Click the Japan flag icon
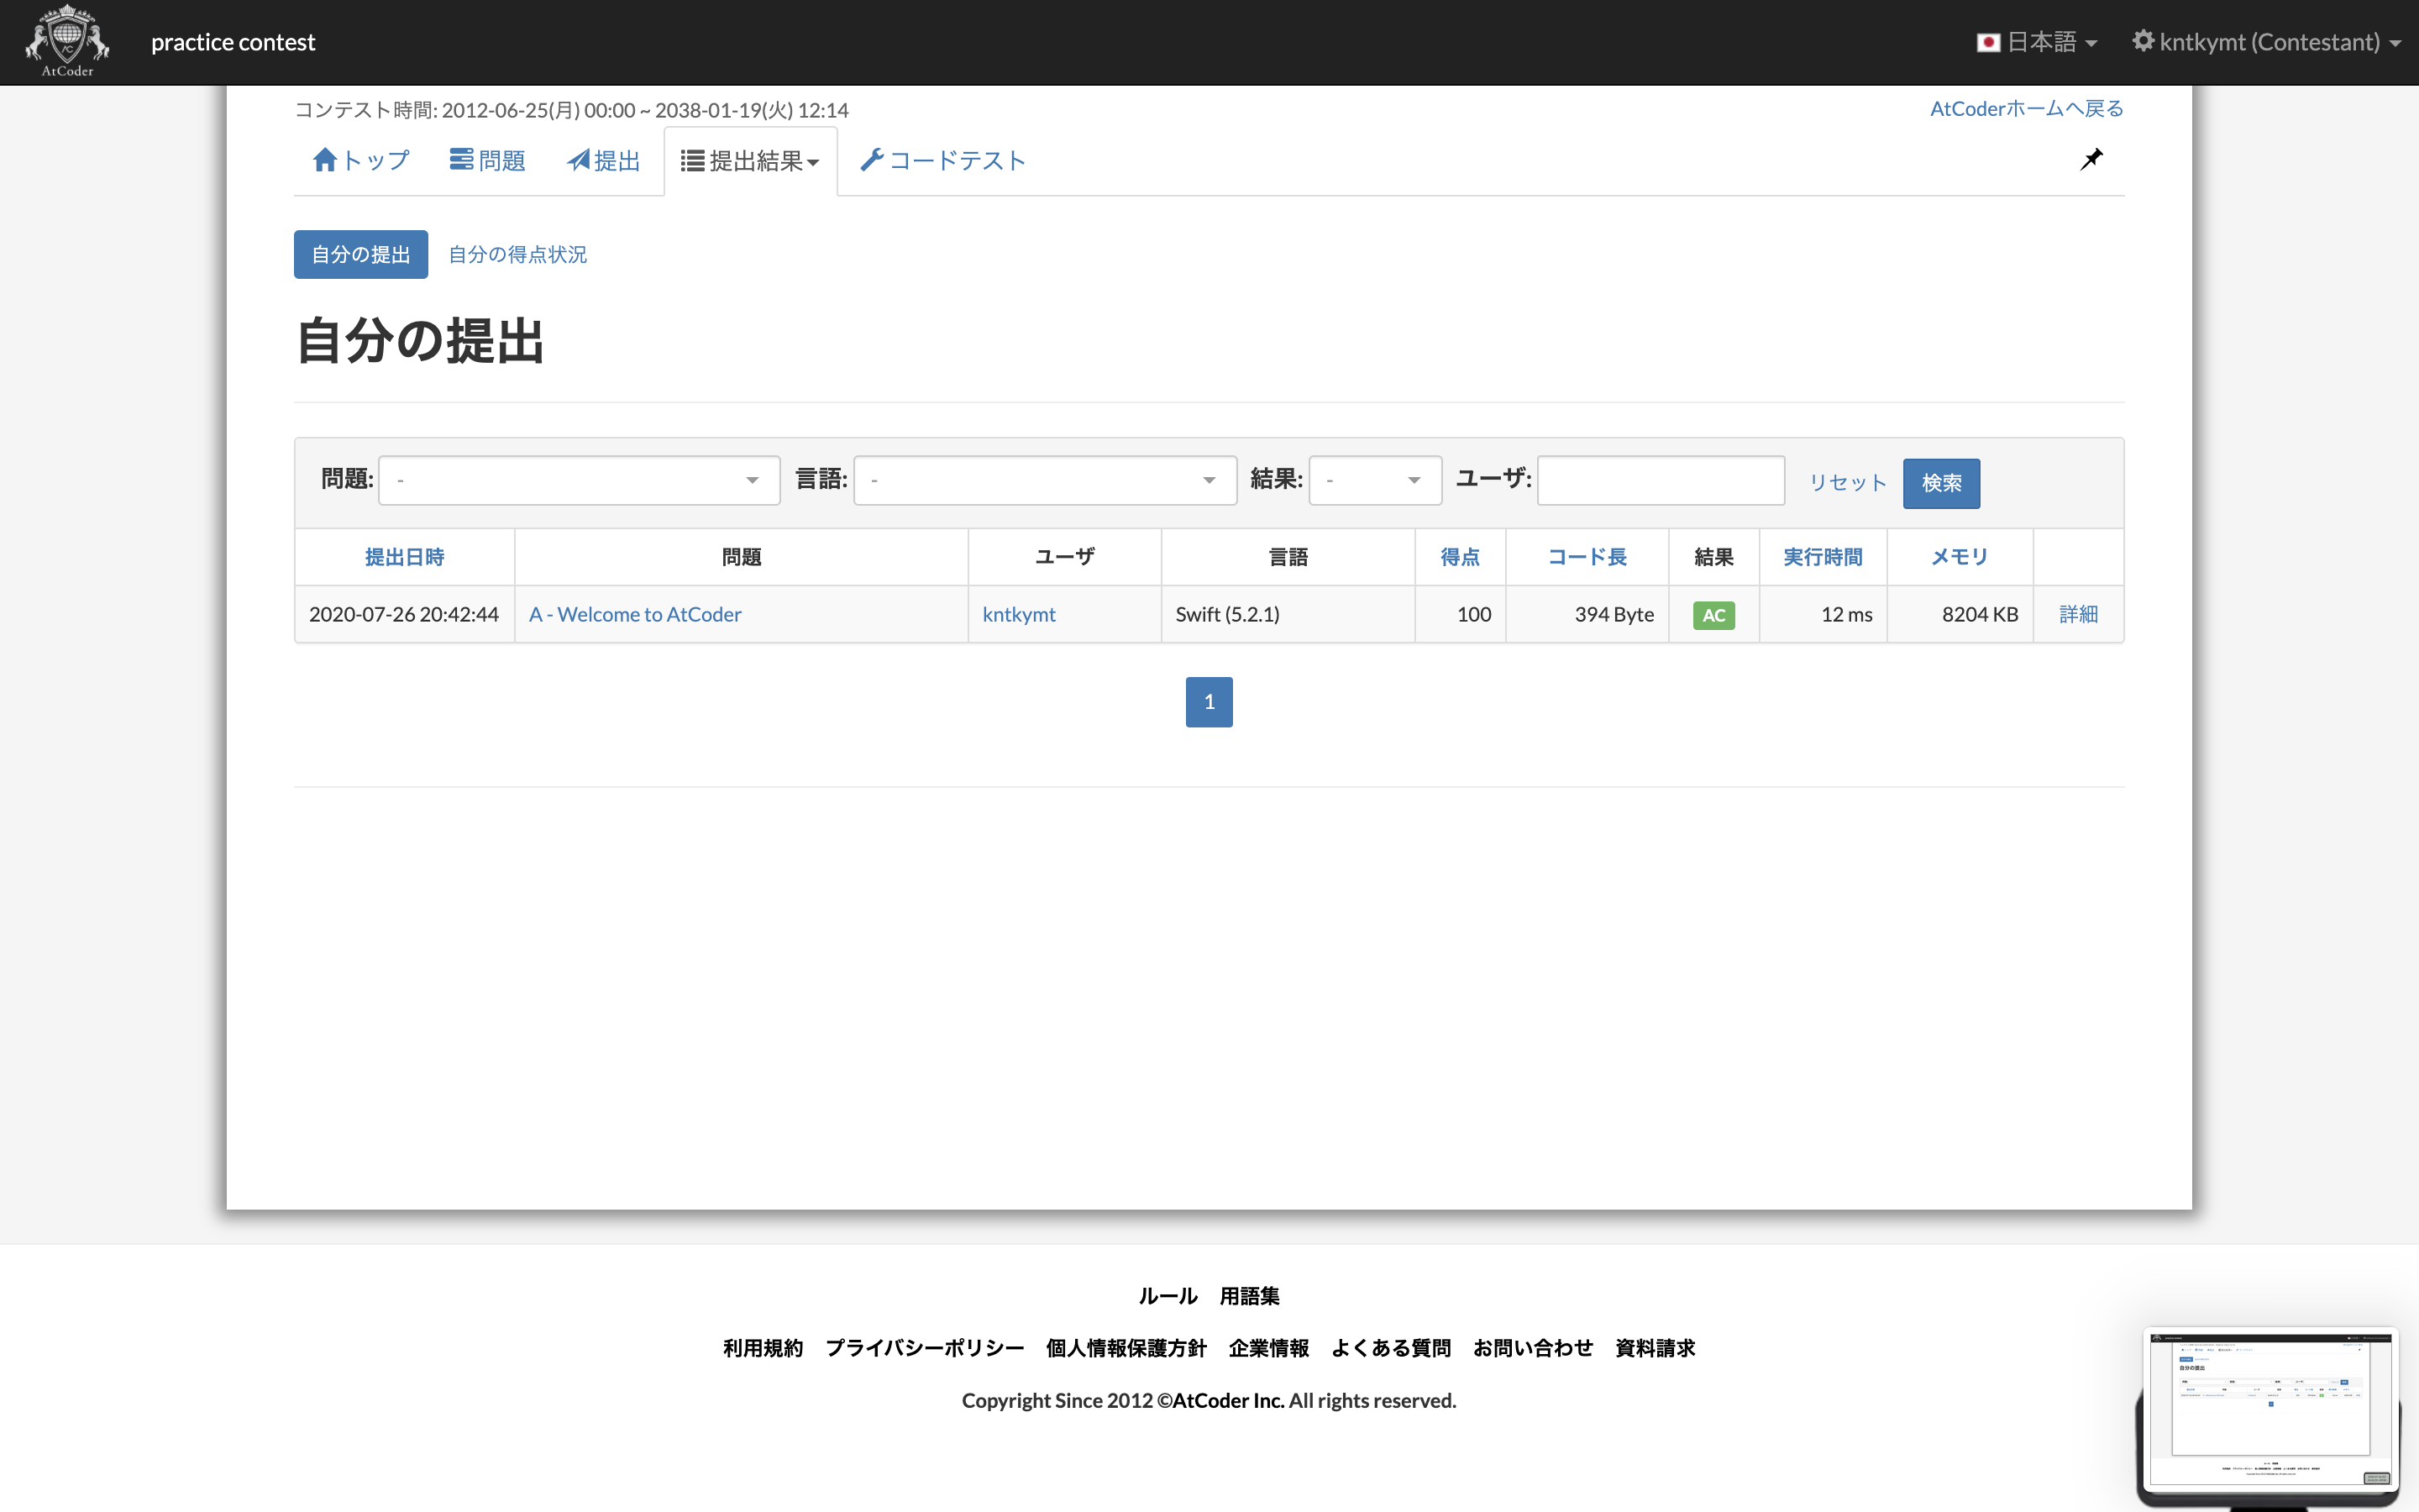 click(x=1988, y=42)
